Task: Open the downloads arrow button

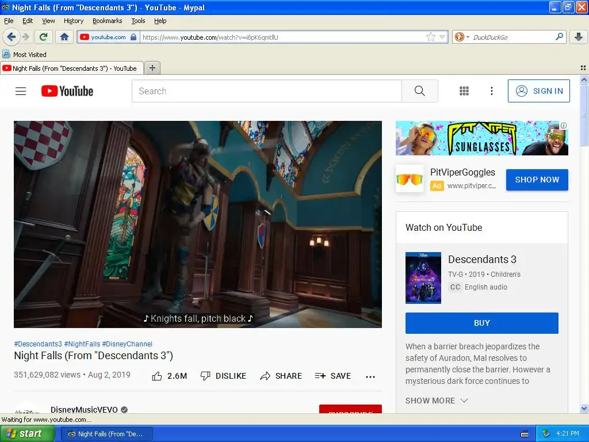Action: 579,37
